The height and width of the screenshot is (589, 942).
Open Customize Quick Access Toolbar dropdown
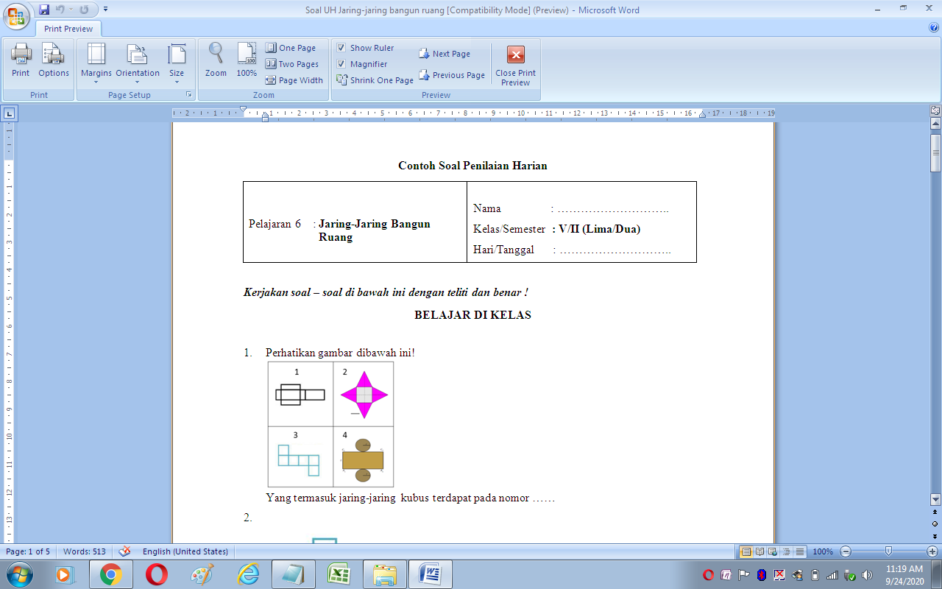pyautogui.click(x=105, y=10)
